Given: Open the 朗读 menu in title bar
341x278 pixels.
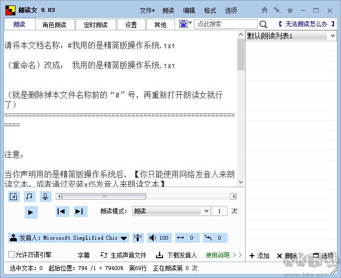Looking at the screenshot, I should pos(169,10).
